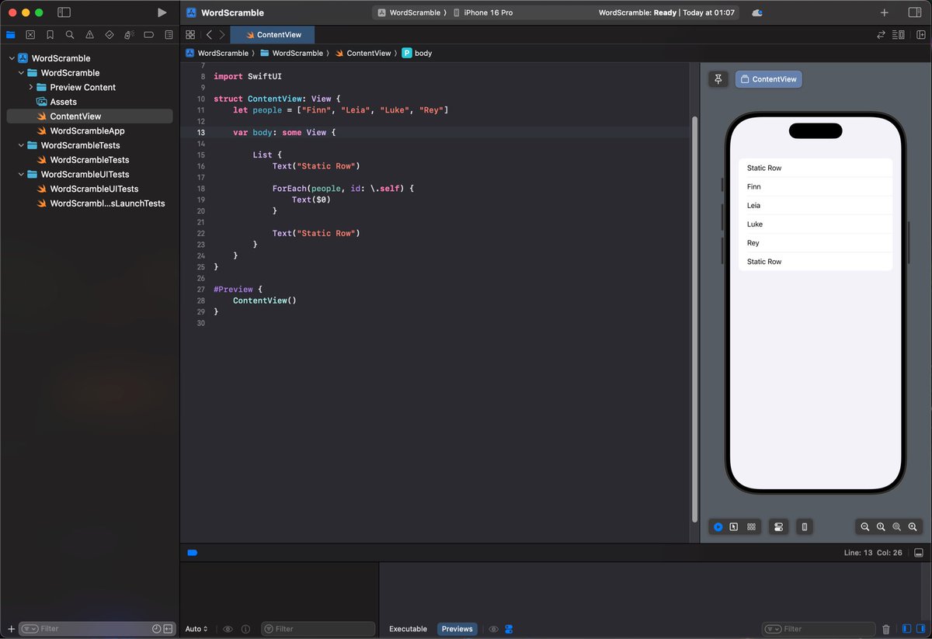
Task: Click the ContentView preview label button
Action: click(769, 79)
